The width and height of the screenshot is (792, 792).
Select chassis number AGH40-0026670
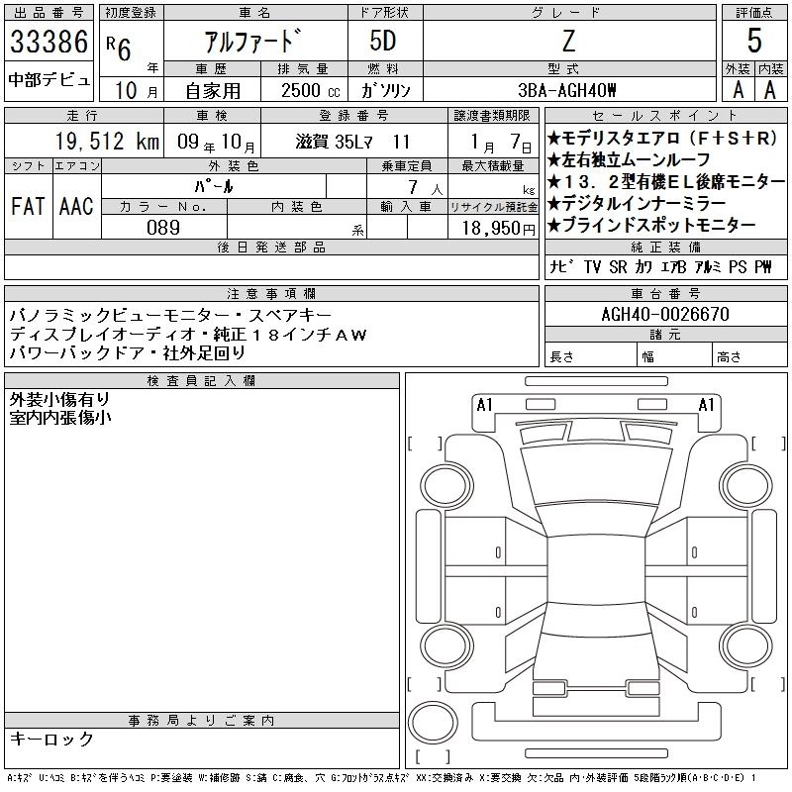tap(665, 314)
